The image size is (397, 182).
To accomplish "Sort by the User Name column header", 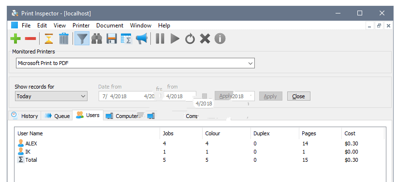I will 87,133.
